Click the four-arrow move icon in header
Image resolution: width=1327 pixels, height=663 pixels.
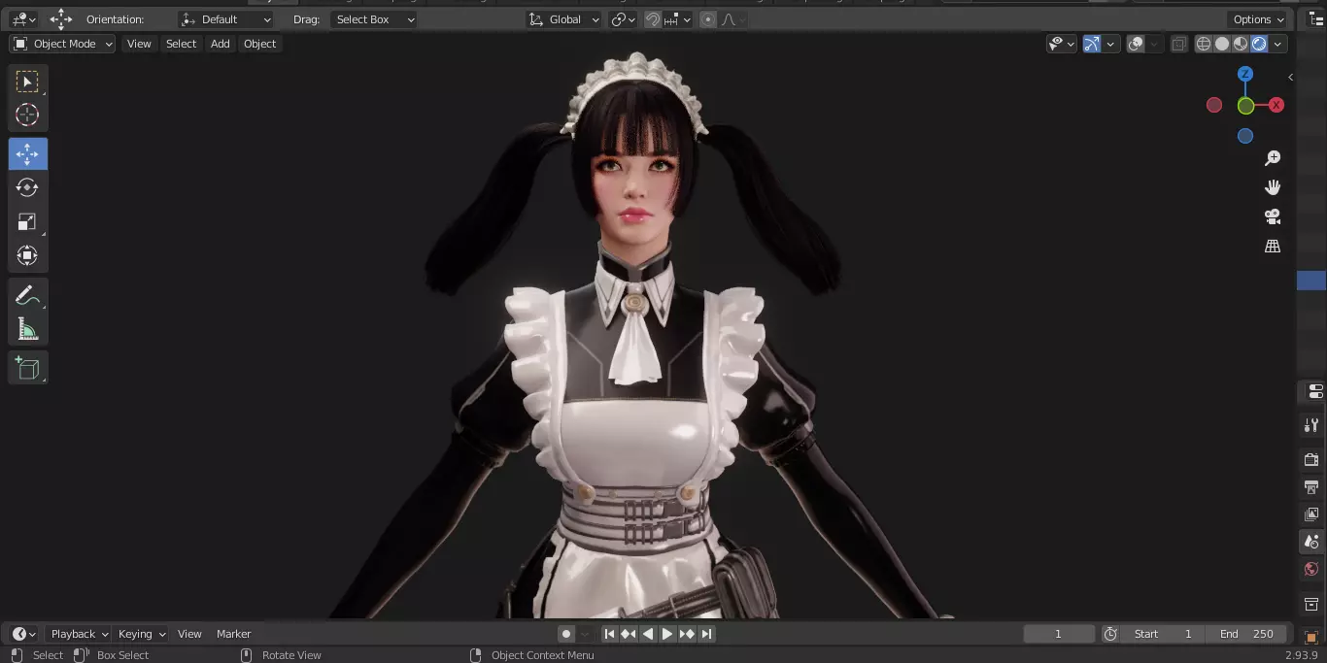(61, 19)
